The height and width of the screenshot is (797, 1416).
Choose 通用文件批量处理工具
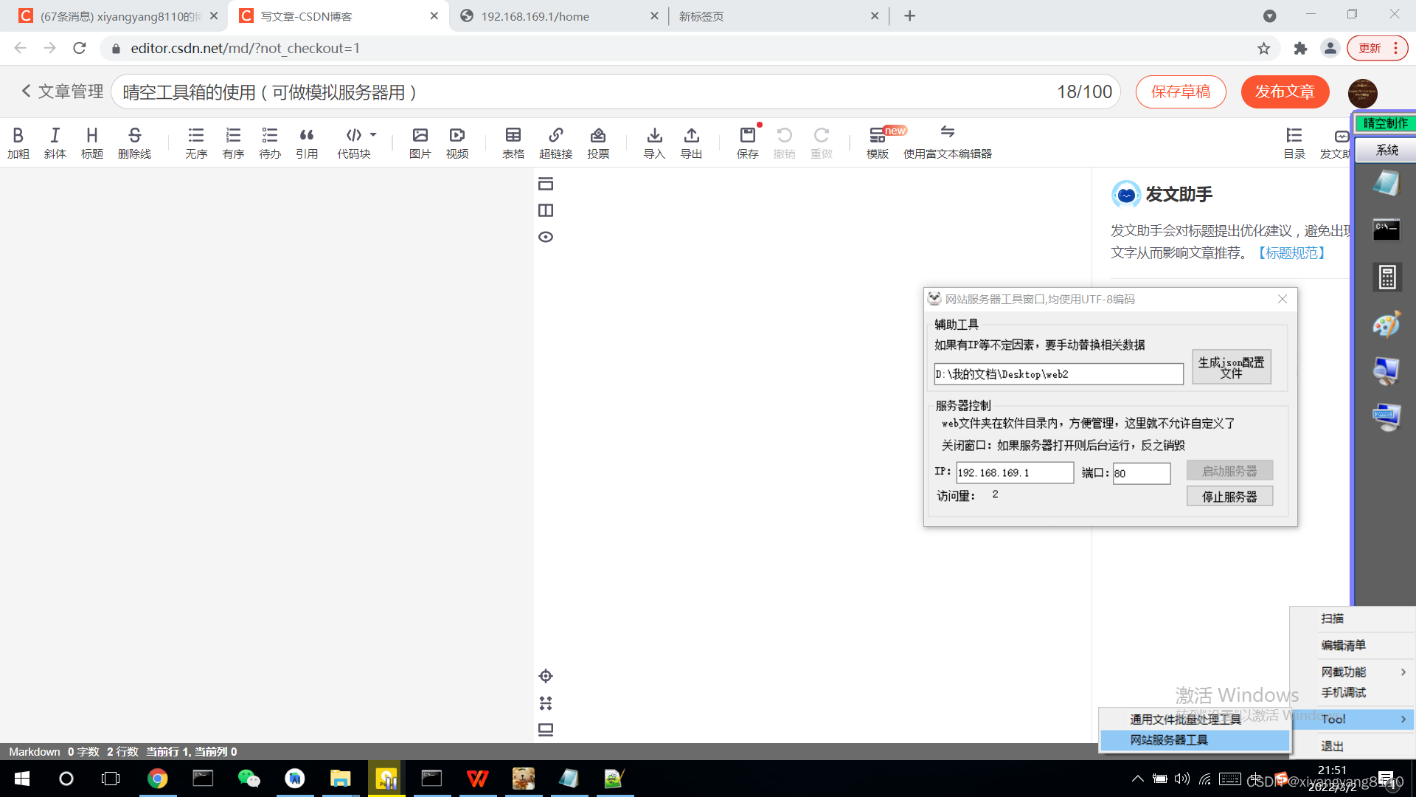pos(1195,719)
